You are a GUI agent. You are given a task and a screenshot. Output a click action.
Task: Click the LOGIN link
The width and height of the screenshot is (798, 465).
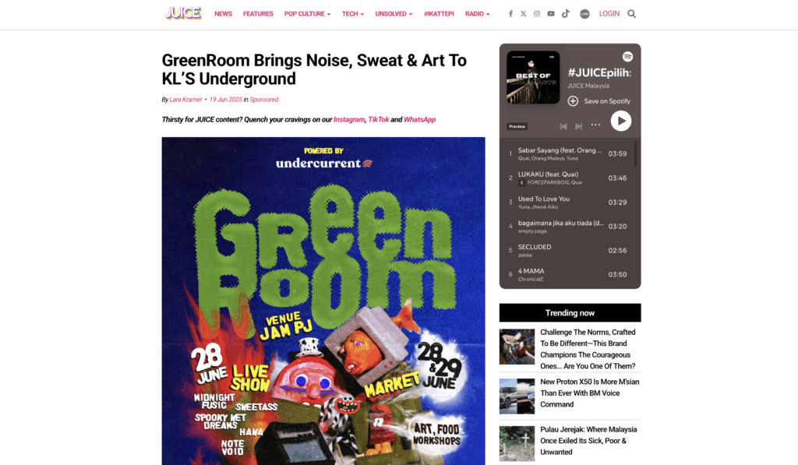(x=609, y=14)
